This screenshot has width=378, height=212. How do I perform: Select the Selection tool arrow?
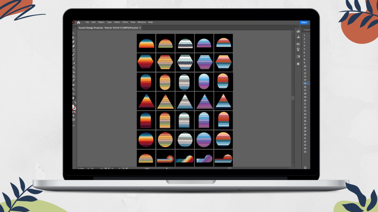74,33
